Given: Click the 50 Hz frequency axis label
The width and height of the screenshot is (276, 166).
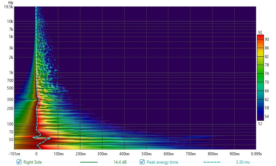Looking at the screenshot, I should (11, 139).
